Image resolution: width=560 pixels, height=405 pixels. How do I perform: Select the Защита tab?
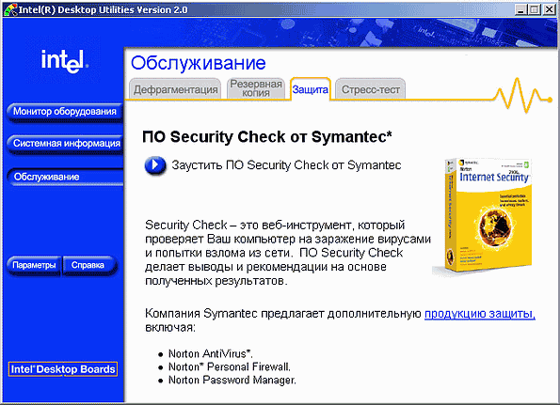click(310, 89)
